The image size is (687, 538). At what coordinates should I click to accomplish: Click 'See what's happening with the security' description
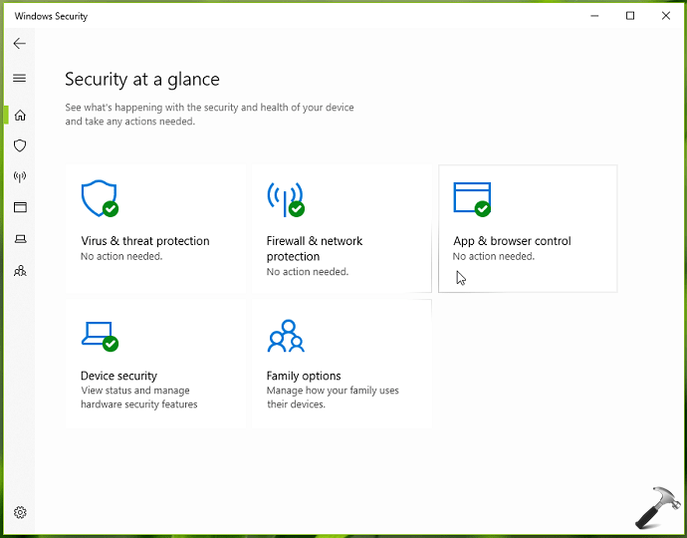point(209,114)
